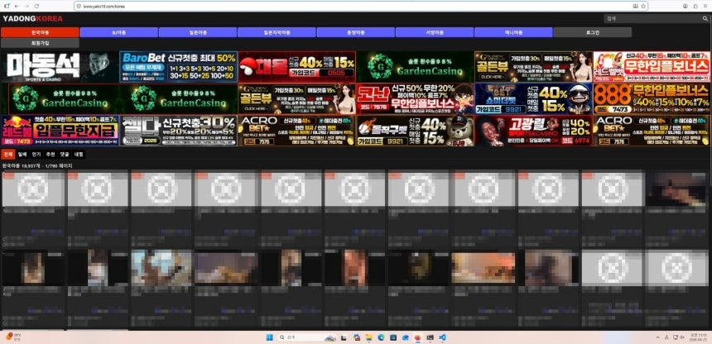Click the browser forward arrow
Viewport: 712px width, 344px height.
pos(26,7)
